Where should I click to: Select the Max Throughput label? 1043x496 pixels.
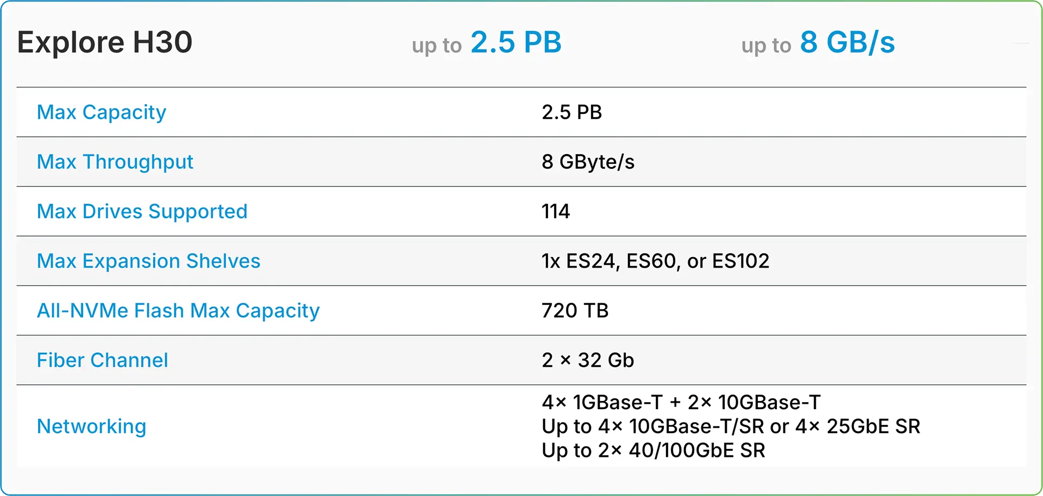(x=115, y=162)
